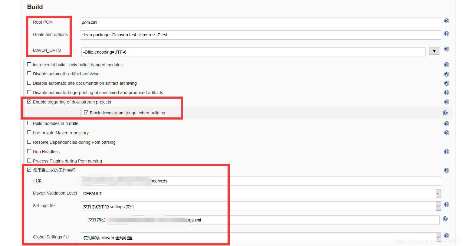Click the Root POM input containing pom.xml
Screen dimensions: 463x246
pos(260,22)
